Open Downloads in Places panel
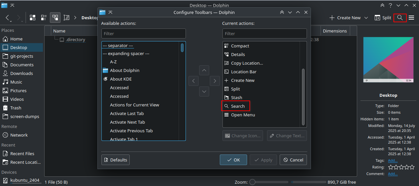 tap(22, 73)
